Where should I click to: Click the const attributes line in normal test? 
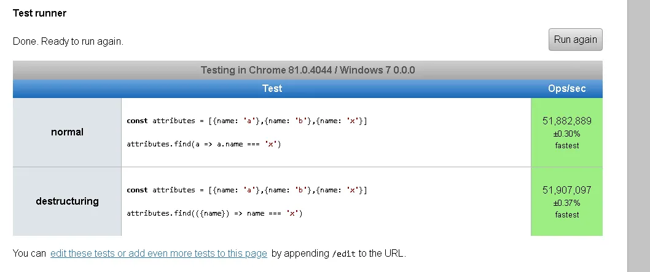click(247, 121)
